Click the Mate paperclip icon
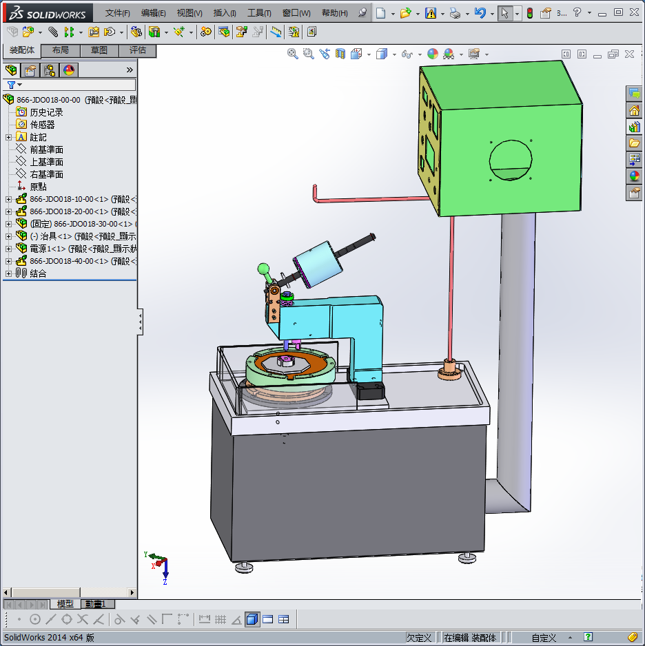645x646 pixels. point(53,32)
